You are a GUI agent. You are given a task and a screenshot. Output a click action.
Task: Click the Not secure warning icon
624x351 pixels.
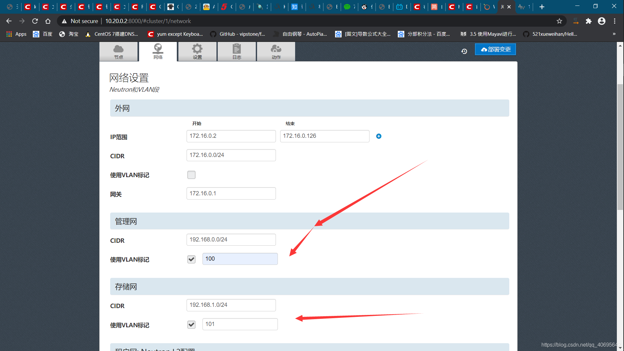coord(64,21)
